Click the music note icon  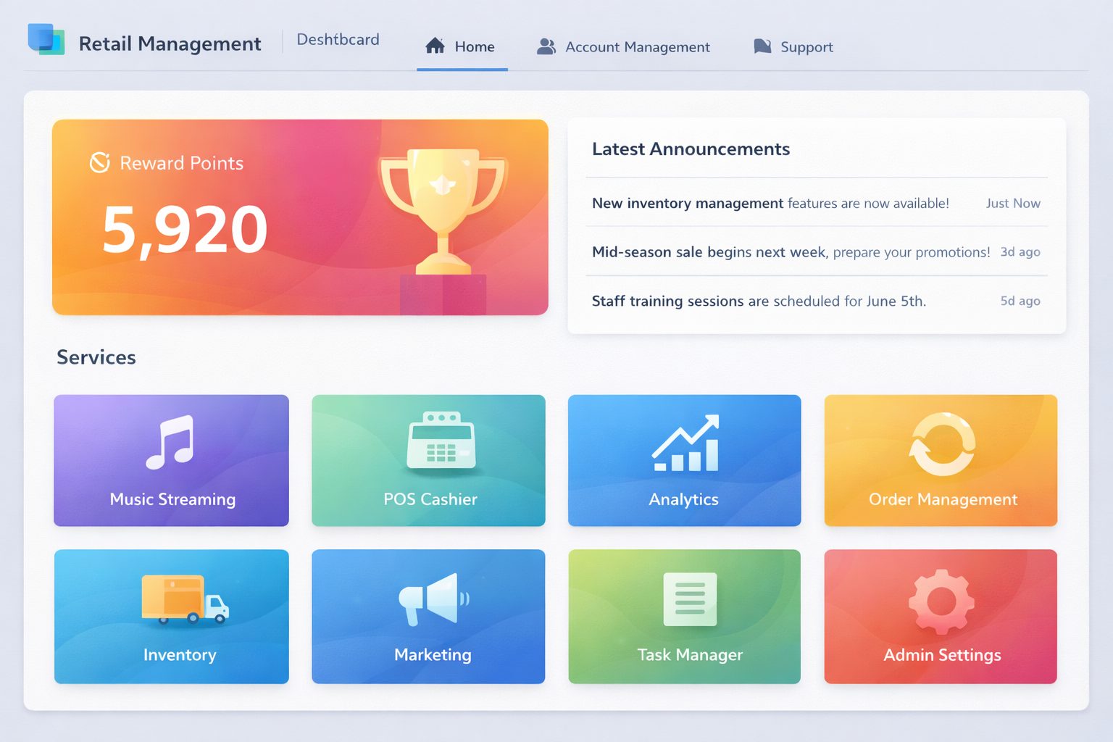click(171, 442)
